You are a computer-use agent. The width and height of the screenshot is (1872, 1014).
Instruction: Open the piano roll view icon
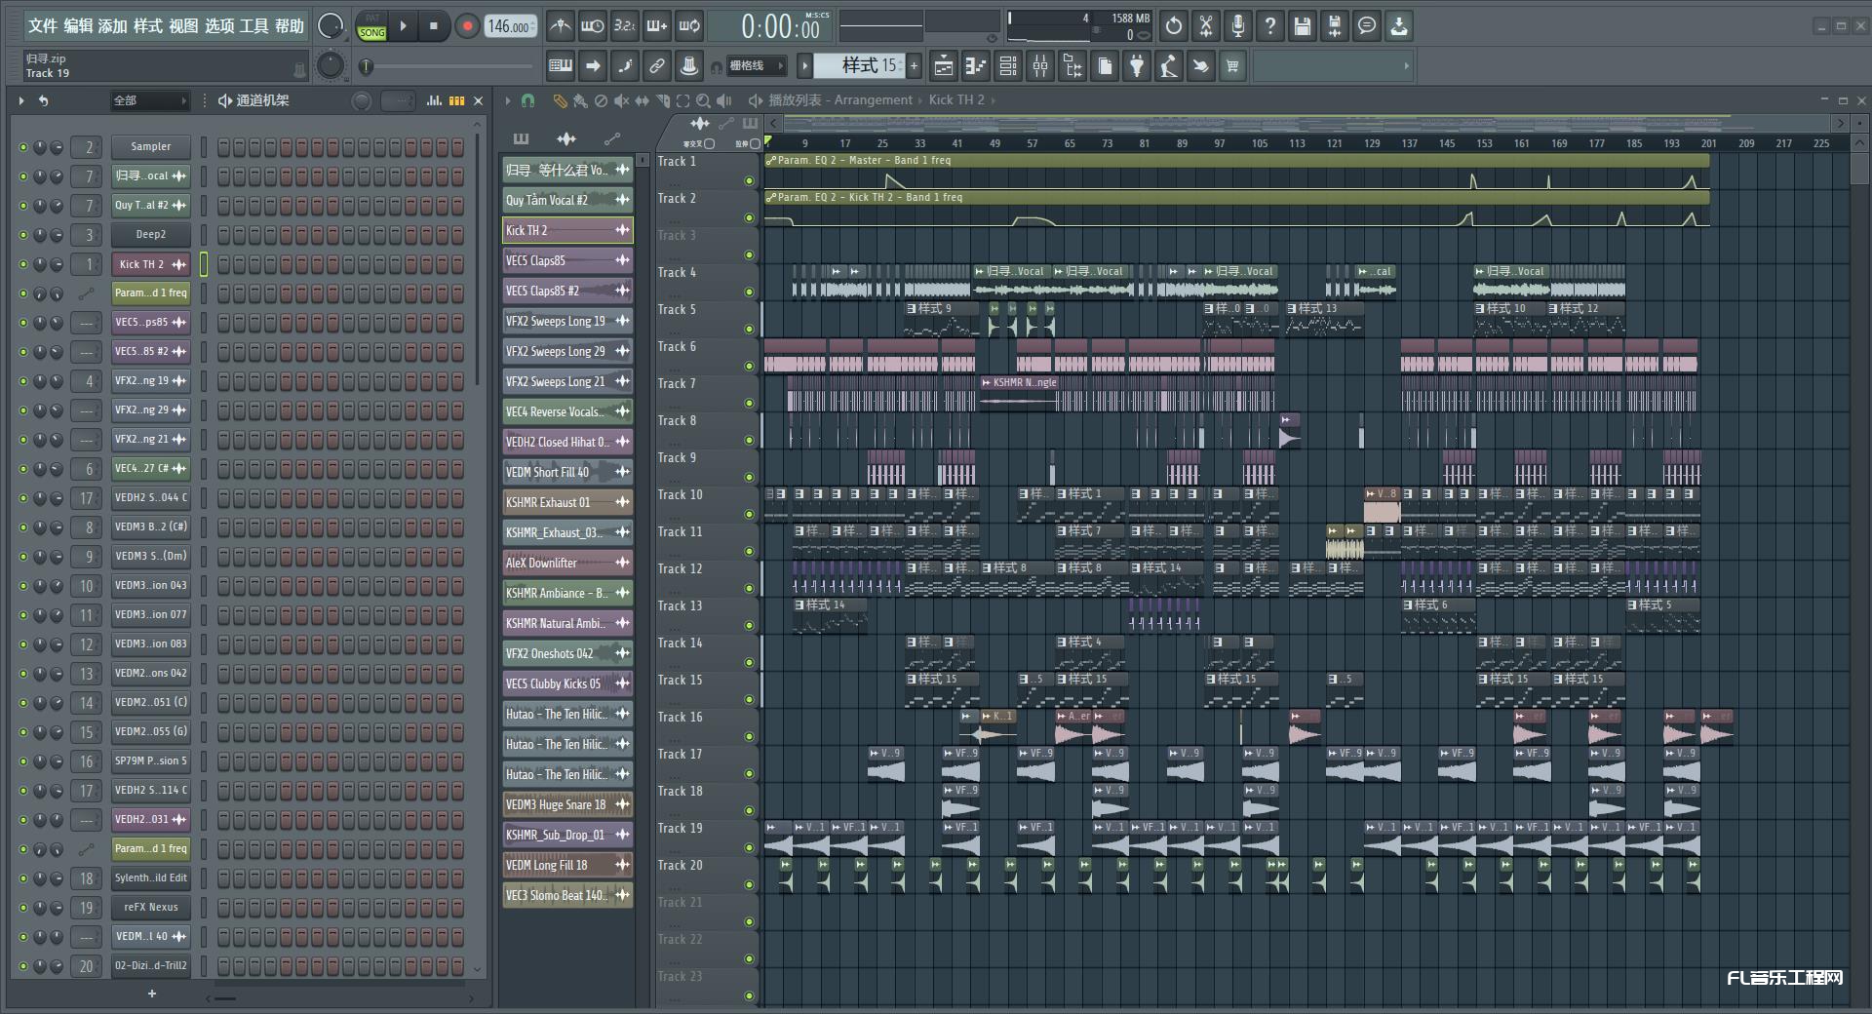pyautogui.click(x=976, y=66)
